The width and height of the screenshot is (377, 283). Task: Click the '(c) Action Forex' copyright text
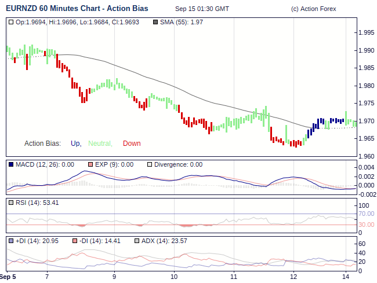pyautogui.click(x=313, y=9)
